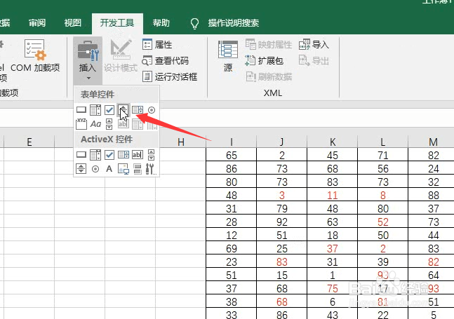This screenshot has height=319, width=454.
Task: Choose the ActiveX Check Box icon
Action: [109, 155]
